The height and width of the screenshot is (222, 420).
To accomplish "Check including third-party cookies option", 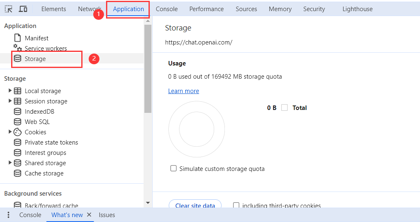I will click(x=236, y=206).
